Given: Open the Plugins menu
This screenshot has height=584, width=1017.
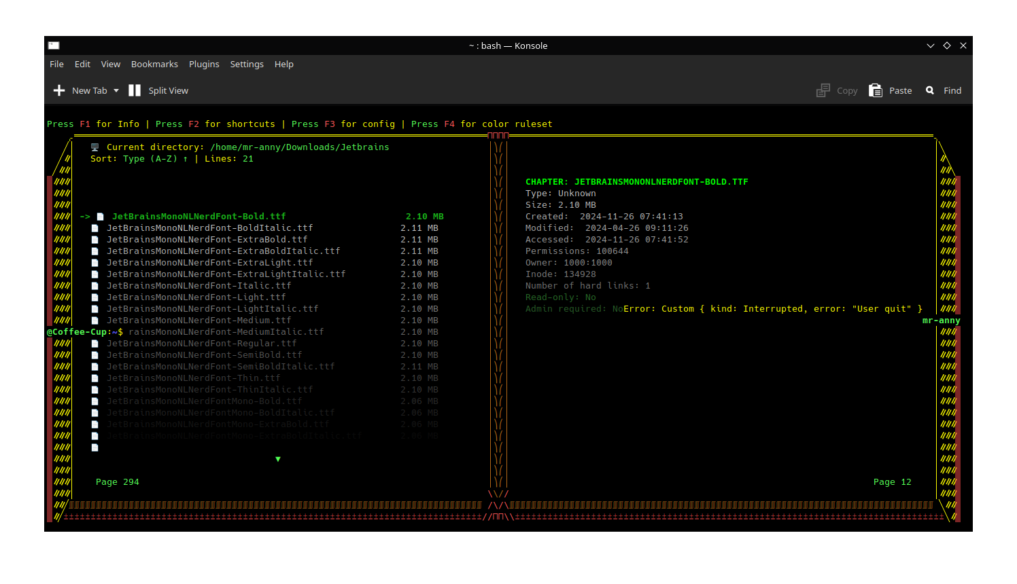Looking at the screenshot, I should click(204, 64).
